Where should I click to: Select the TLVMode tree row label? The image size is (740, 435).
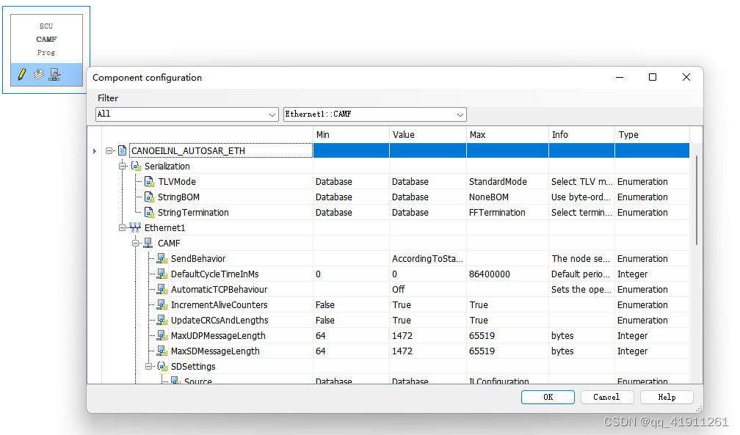pyautogui.click(x=177, y=182)
